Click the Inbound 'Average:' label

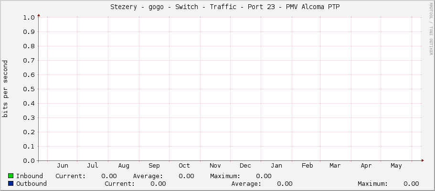148,176
